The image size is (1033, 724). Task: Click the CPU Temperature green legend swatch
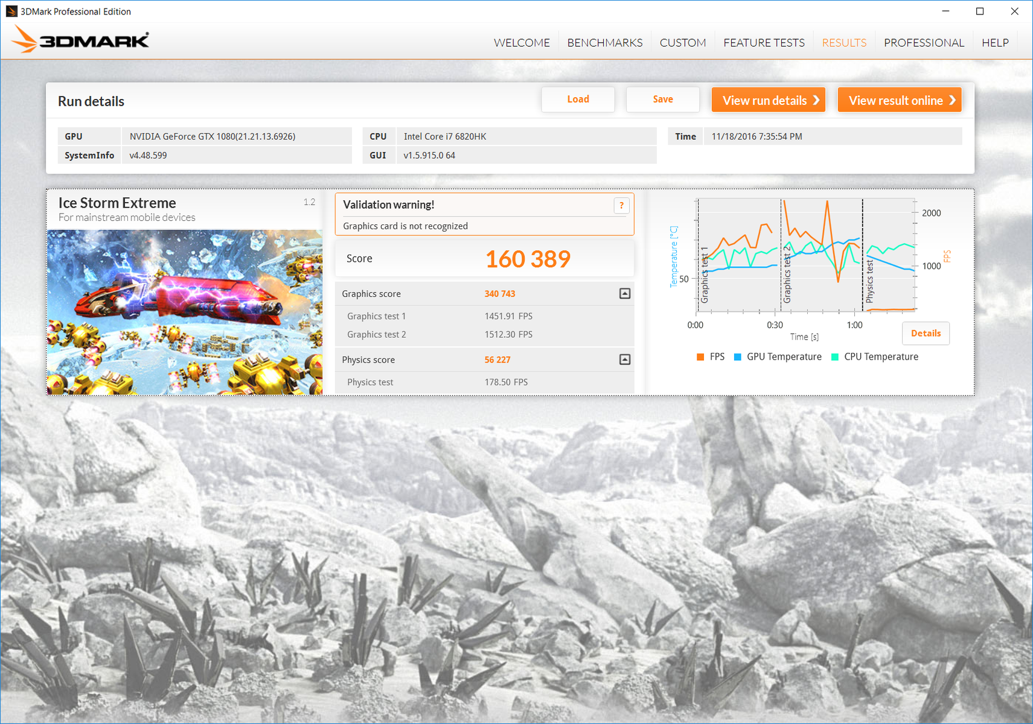tap(835, 357)
